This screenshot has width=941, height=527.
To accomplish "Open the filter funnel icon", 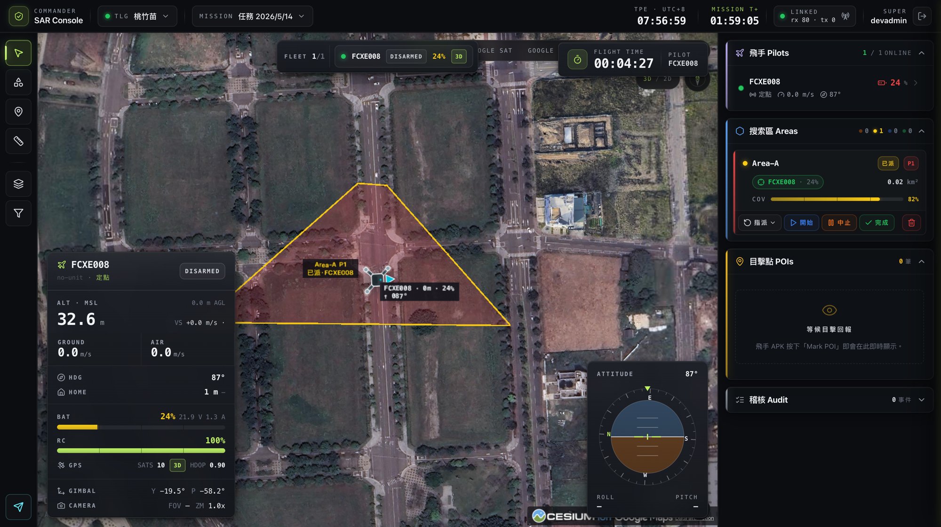I will tap(18, 213).
